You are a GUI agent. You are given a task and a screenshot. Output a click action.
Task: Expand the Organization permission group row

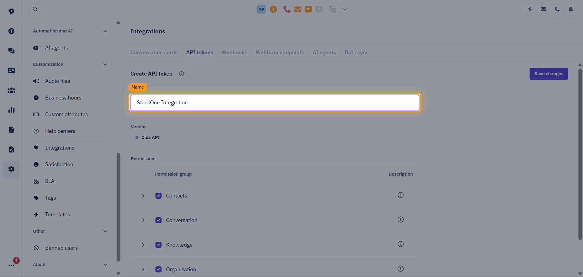[x=143, y=269]
